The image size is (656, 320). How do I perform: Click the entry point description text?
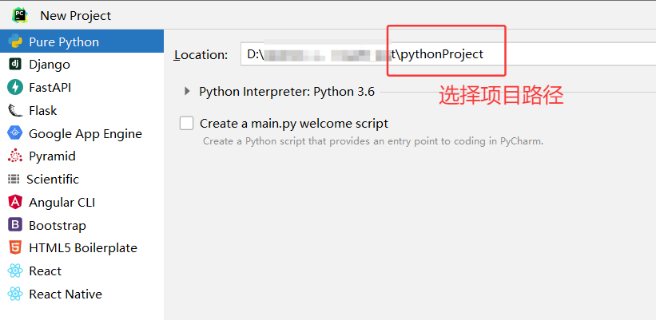[x=373, y=141]
